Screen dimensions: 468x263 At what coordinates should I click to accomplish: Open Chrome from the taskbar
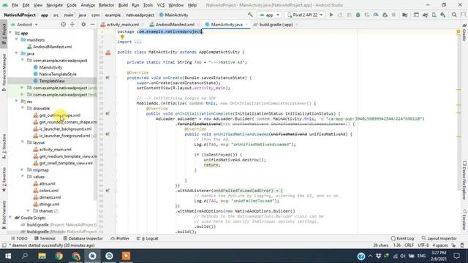(x=58, y=256)
